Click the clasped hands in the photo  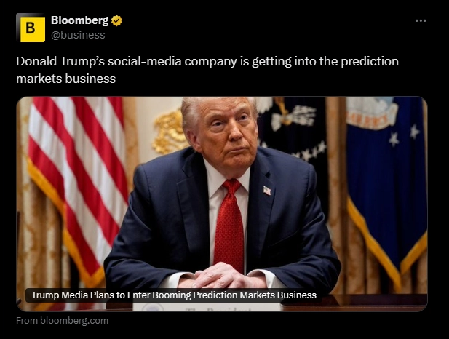tap(220, 275)
